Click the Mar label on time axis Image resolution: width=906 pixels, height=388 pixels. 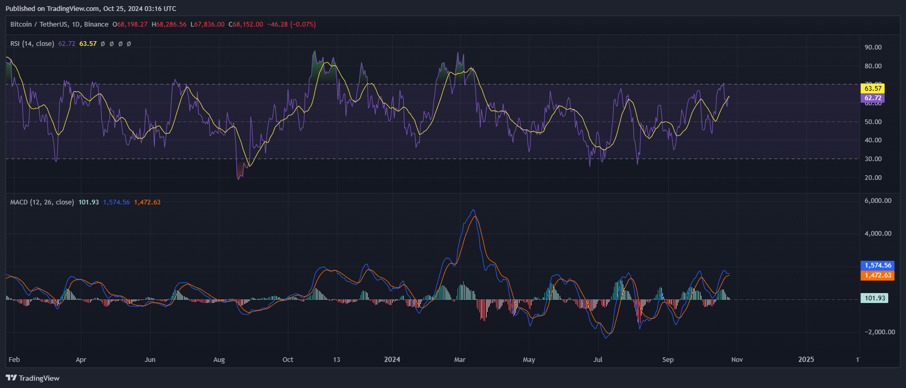click(x=460, y=360)
